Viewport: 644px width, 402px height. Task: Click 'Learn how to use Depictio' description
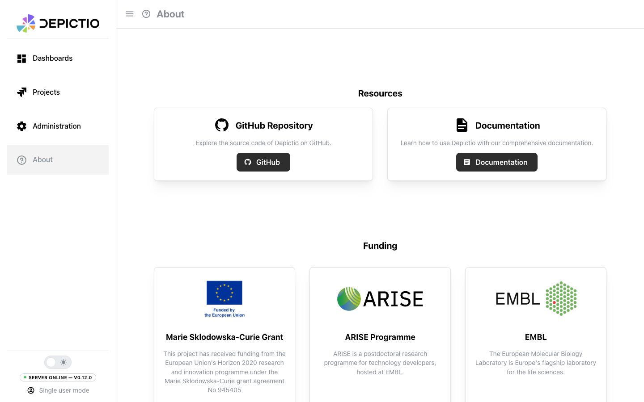(497, 143)
